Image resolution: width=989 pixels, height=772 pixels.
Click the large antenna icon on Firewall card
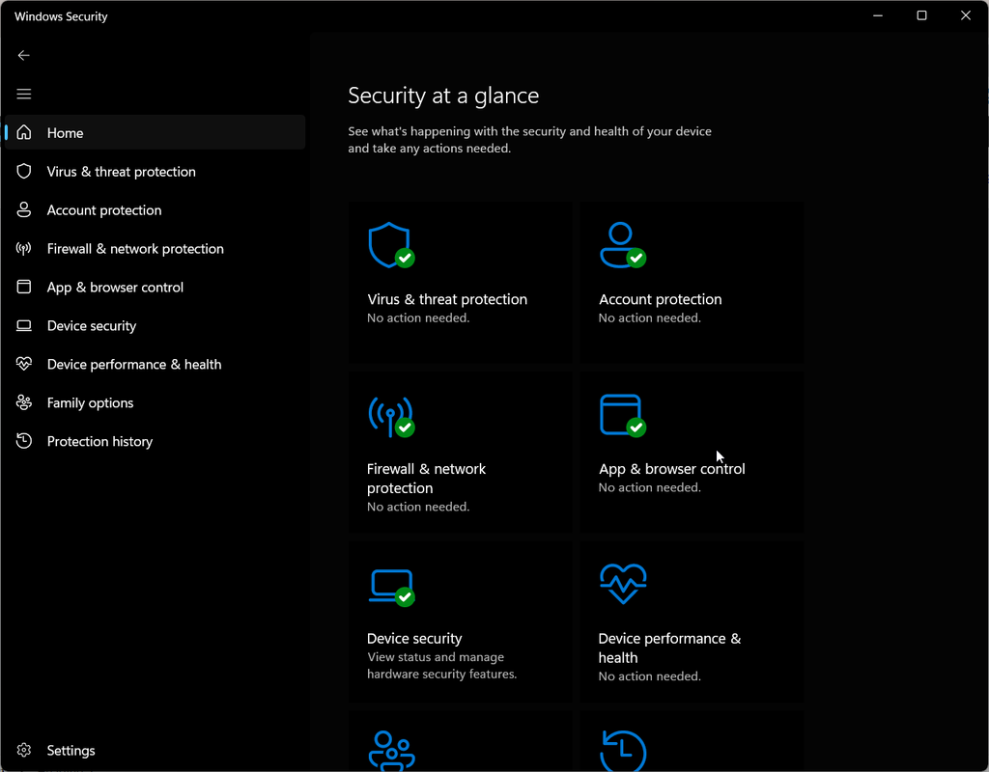[x=391, y=416]
